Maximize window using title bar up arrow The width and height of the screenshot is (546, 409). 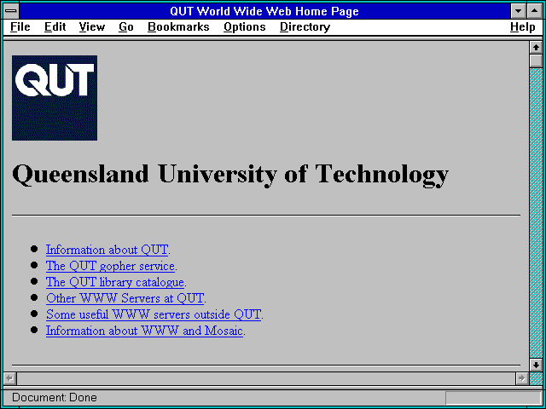tap(535, 11)
